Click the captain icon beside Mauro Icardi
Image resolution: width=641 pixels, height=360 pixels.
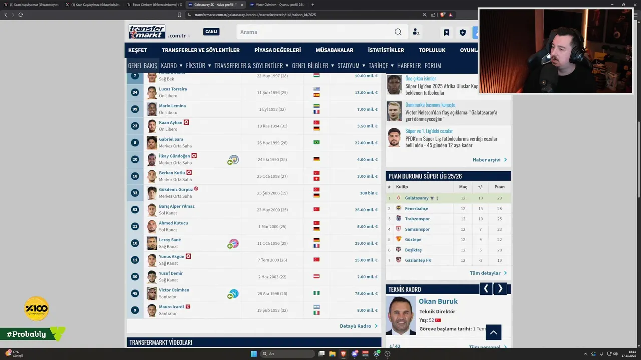coord(188,307)
